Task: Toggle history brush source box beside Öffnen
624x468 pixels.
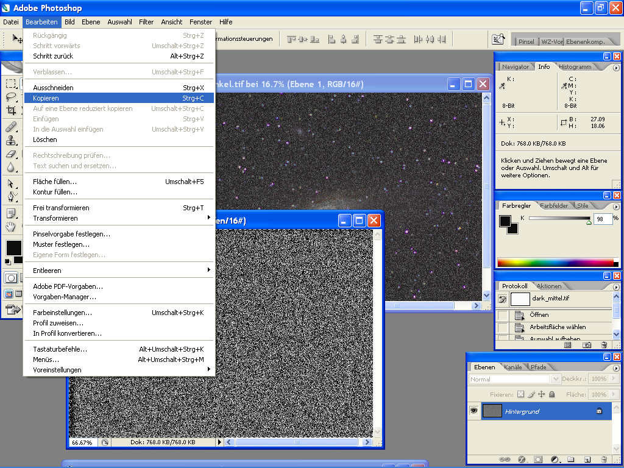Action: click(503, 315)
